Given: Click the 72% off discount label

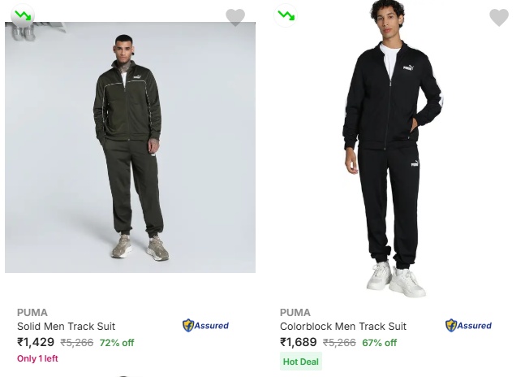Looking at the screenshot, I should click(117, 343).
